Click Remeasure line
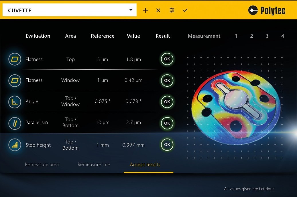This screenshot has height=197, width=297. [94, 164]
